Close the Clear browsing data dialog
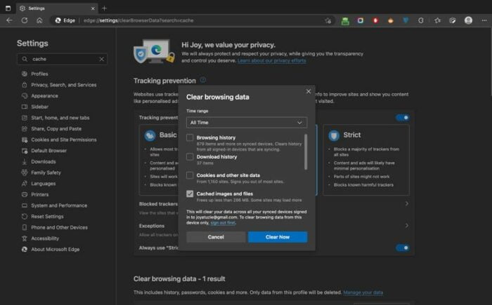The image size is (492, 305). [309, 91]
